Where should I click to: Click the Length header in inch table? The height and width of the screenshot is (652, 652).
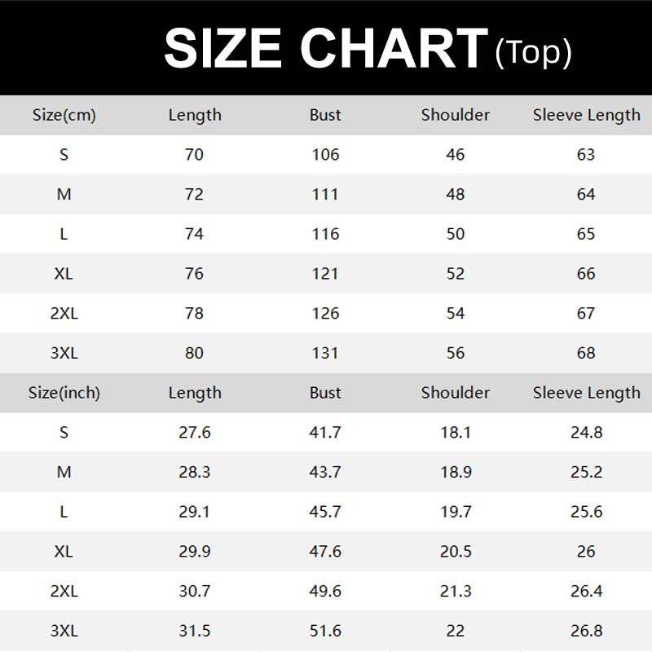[x=194, y=393]
